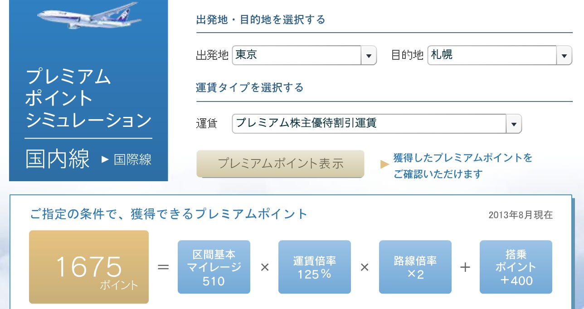
Task: Click the ANA airplane image
Action: point(89,16)
